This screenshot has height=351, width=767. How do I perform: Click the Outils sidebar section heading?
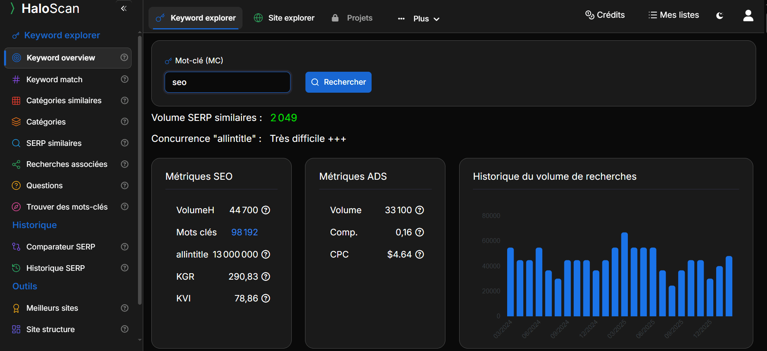click(x=25, y=286)
